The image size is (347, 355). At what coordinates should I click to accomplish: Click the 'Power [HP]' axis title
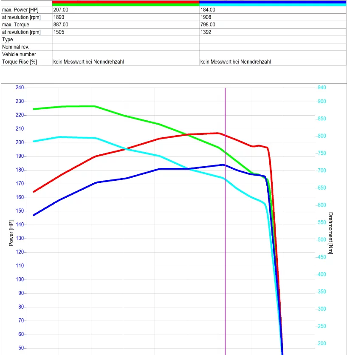tap(11, 233)
